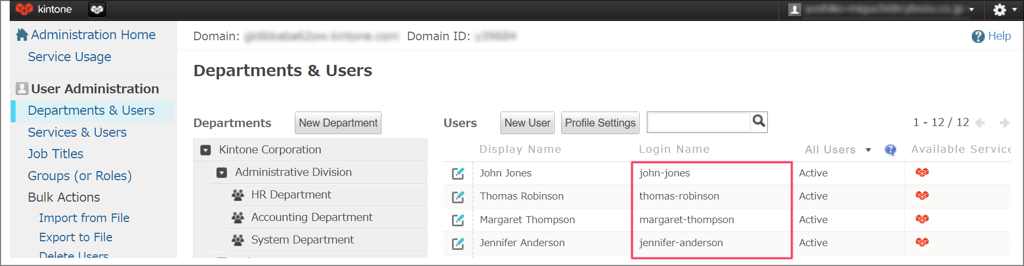Edit John Jones user record
The width and height of the screenshot is (1024, 266).
[458, 173]
